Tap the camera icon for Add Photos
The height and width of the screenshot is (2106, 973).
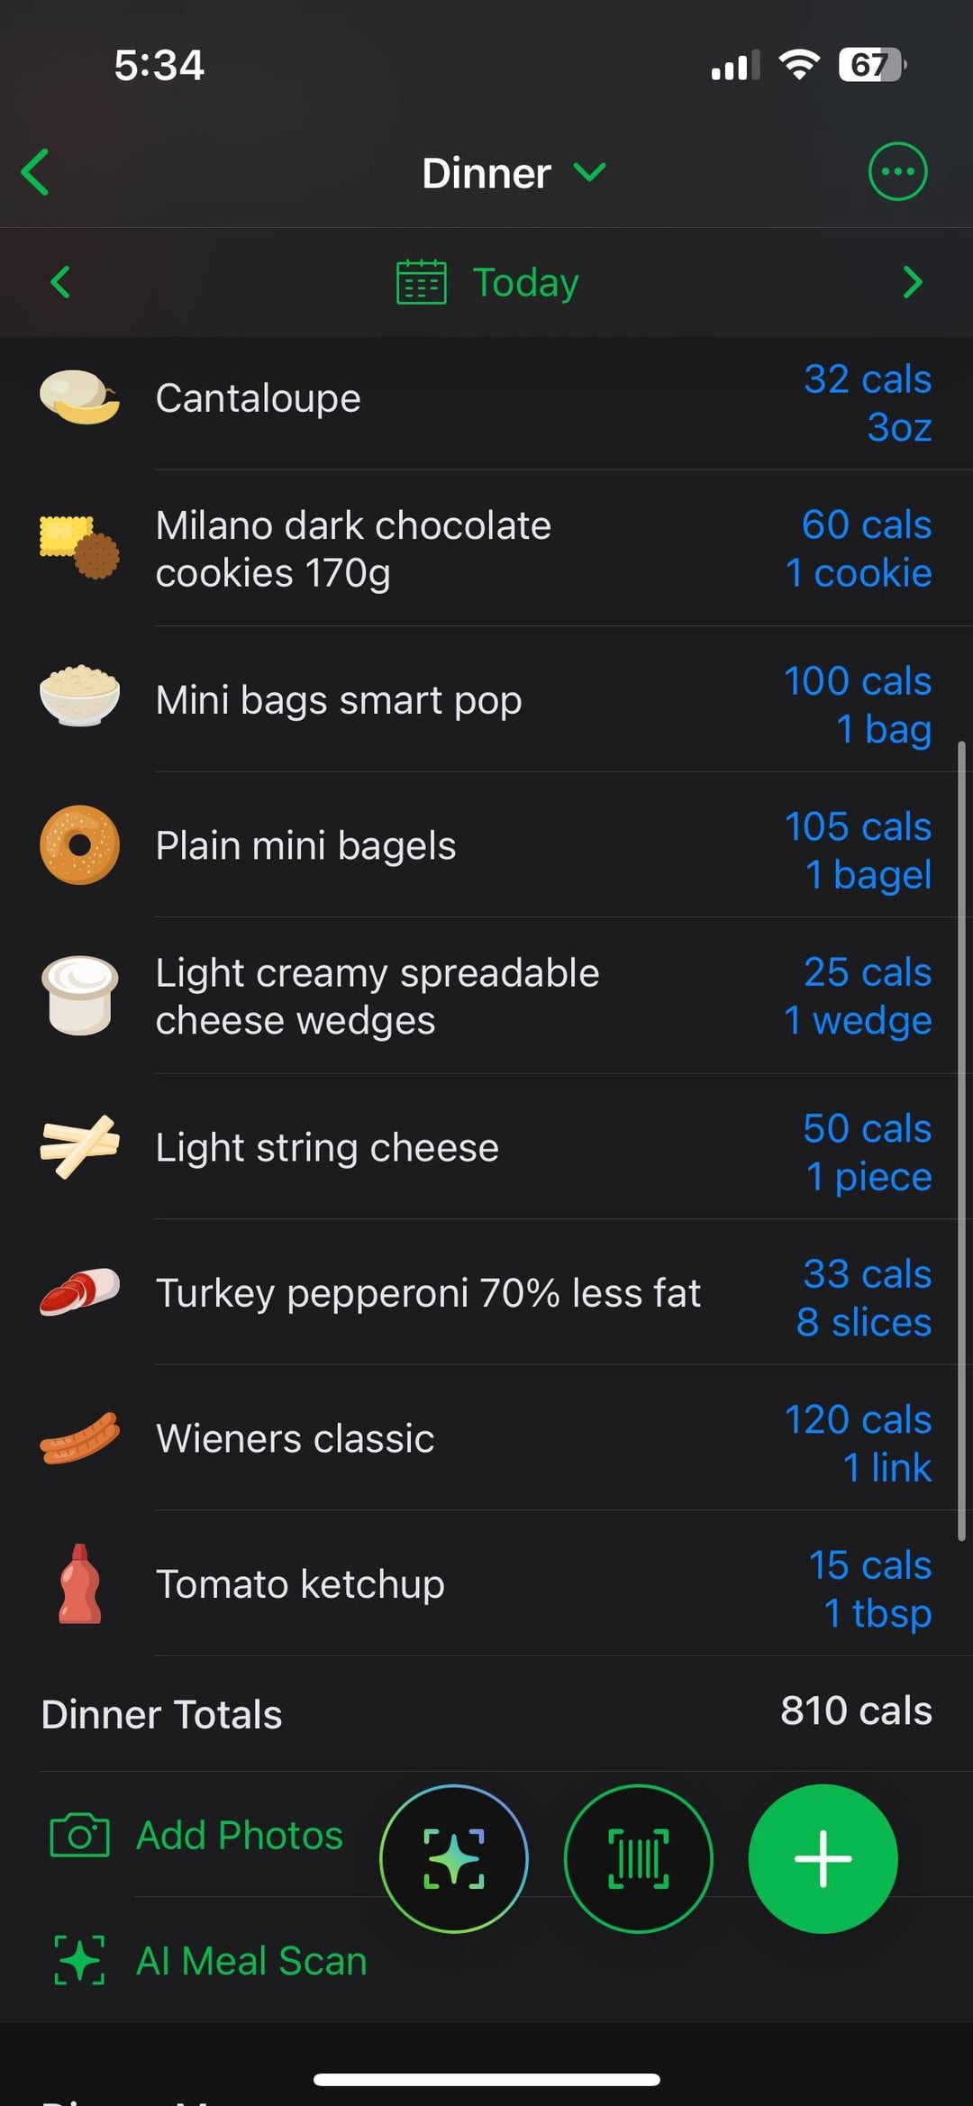point(79,1835)
